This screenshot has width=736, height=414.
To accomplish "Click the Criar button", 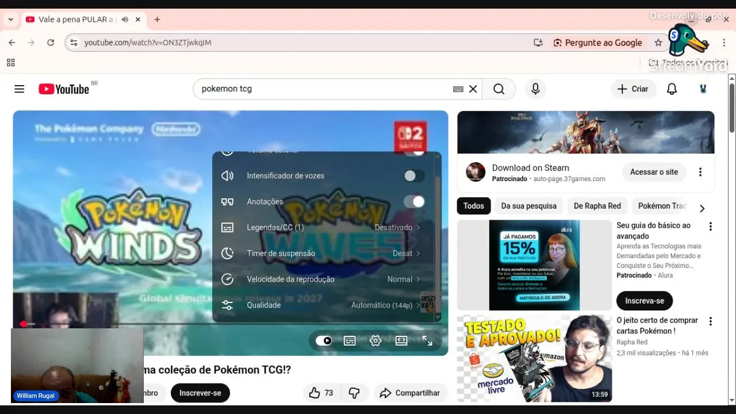I will pyautogui.click(x=633, y=89).
